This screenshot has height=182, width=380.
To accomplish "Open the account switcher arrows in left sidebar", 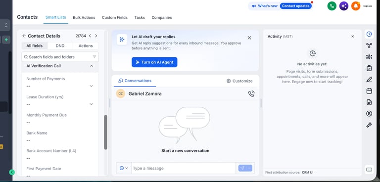I will click(x=6, y=25).
